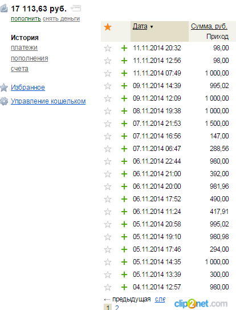The width and height of the screenshot is (236, 310).
Task: Click the orange favorites star column header
Action: [x=108, y=27]
